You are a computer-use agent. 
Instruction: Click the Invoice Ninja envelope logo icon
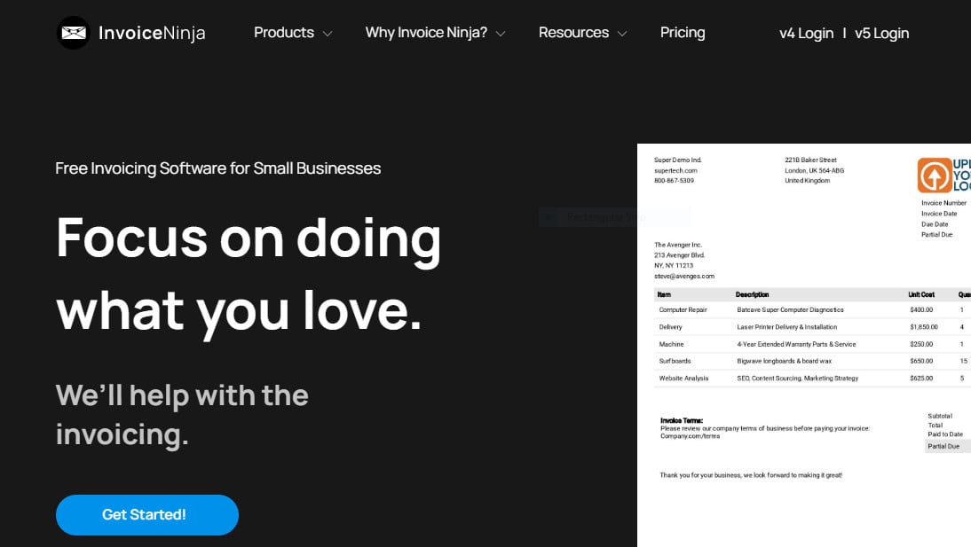[x=73, y=33]
